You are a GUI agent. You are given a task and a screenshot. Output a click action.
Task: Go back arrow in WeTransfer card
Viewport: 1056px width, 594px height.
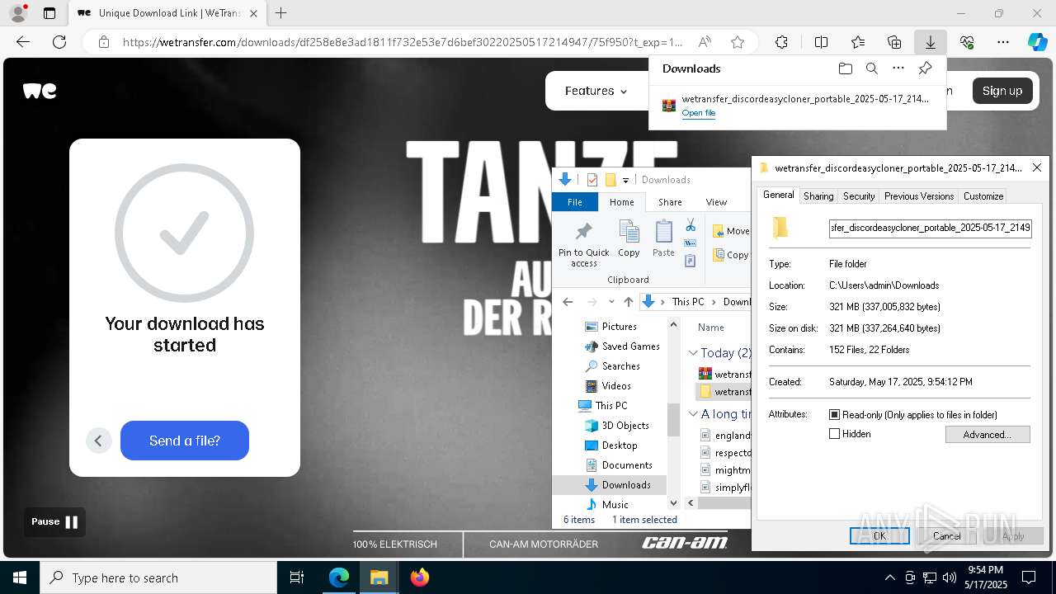click(x=98, y=441)
